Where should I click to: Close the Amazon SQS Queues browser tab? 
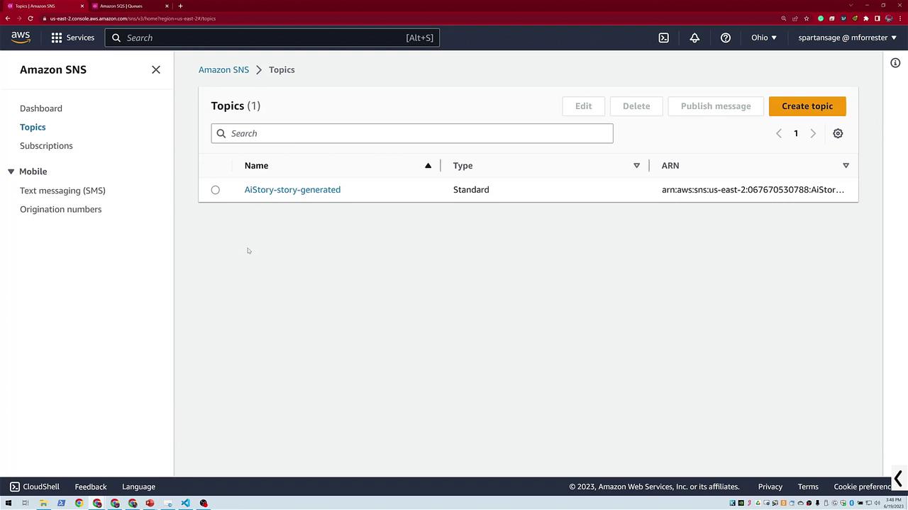coord(167,6)
